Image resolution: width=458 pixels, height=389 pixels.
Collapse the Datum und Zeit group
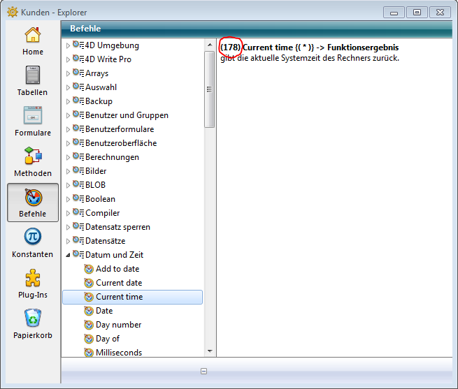69,255
